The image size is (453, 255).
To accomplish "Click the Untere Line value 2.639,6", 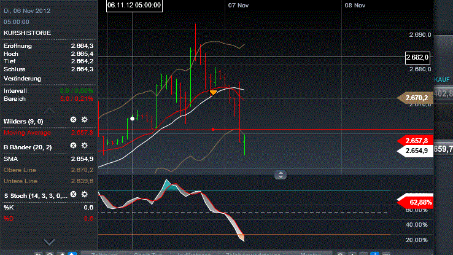I will 82,181.
